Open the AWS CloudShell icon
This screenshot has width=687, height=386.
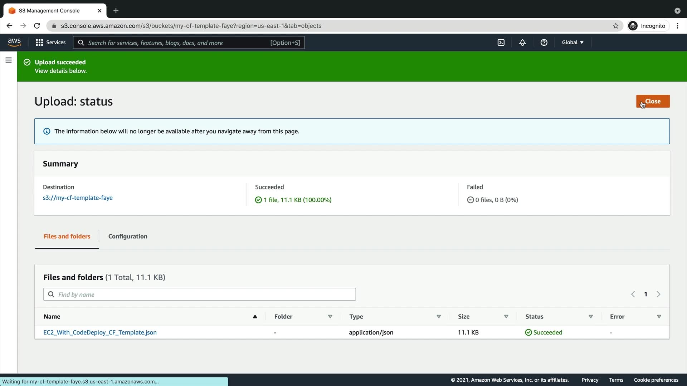point(501,43)
